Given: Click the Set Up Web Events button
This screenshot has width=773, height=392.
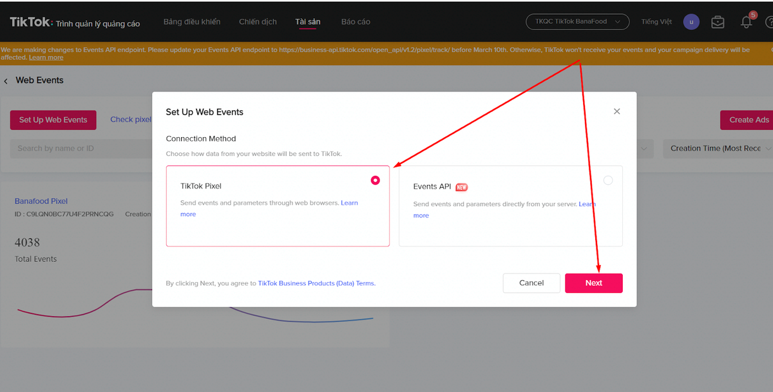Looking at the screenshot, I should (x=53, y=120).
